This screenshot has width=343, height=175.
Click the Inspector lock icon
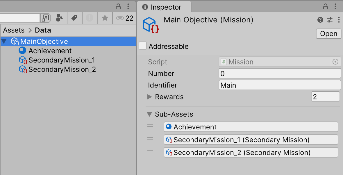point(325,6)
